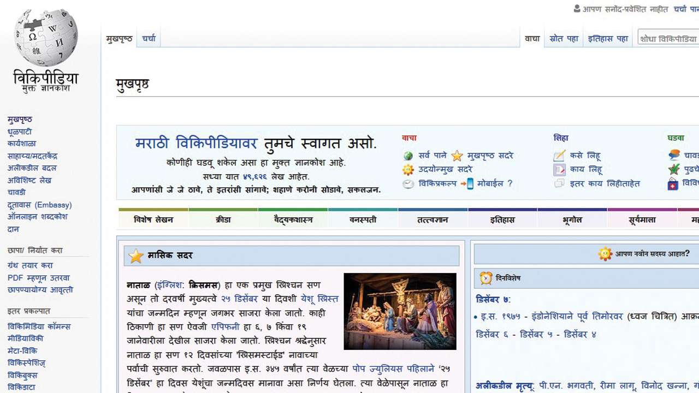The width and height of the screenshot is (699, 393).
Task: Open the क्रीडा category tab
Action: (223, 219)
